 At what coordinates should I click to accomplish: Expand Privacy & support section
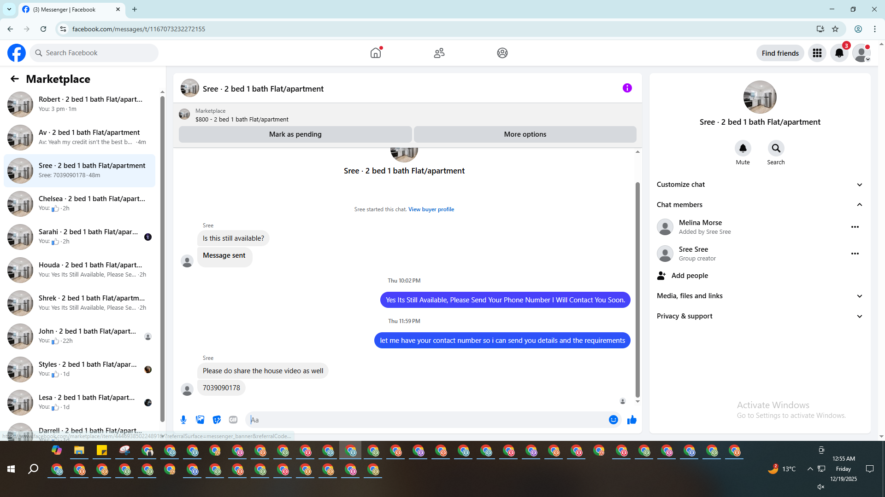coord(859,316)
